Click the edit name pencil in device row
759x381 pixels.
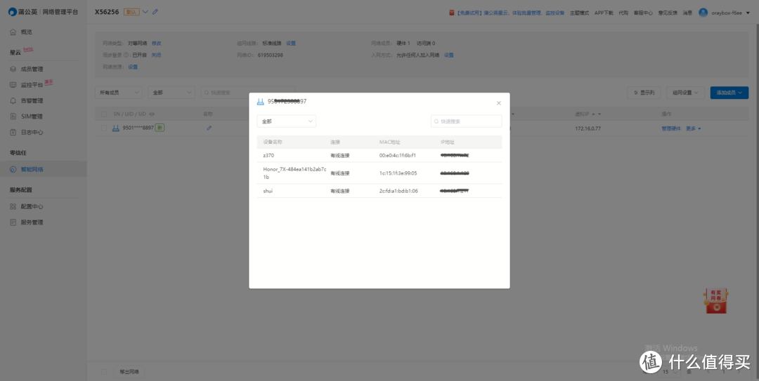(x=209, y=128)
